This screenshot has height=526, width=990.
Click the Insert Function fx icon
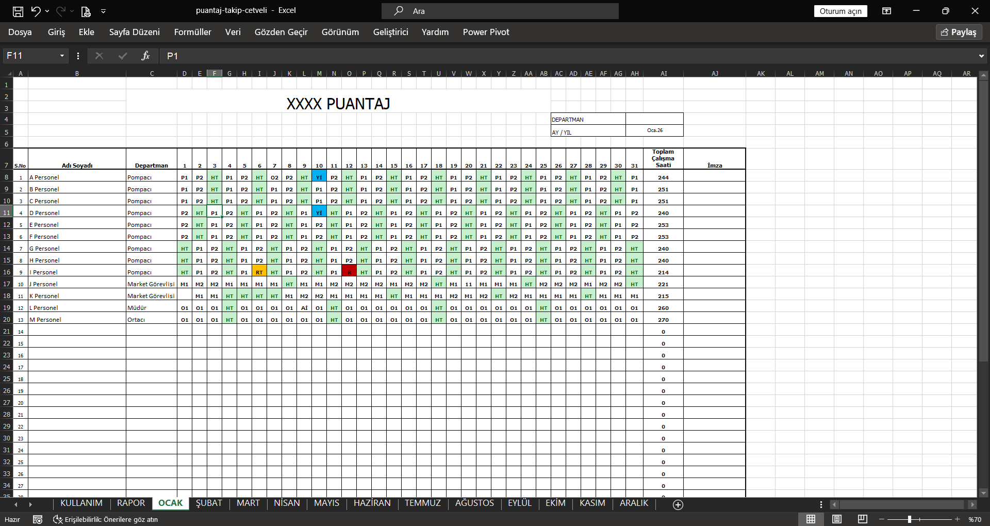[x=145, y=56]
